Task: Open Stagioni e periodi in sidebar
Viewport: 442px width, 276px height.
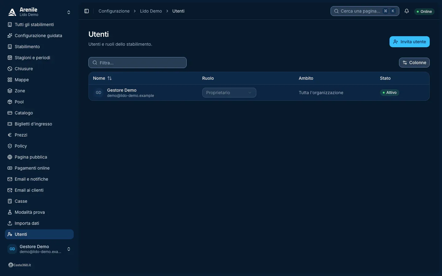Action: pyautogui.click(x=39, y=58)
